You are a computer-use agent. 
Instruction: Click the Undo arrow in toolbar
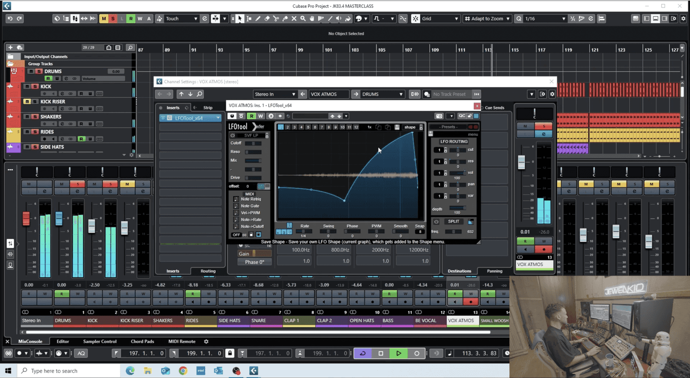point(10,19)
